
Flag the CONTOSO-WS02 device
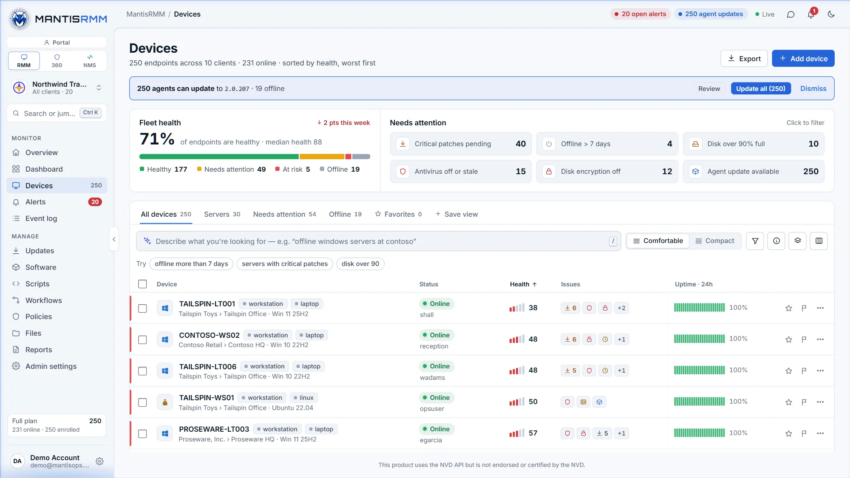804,339
